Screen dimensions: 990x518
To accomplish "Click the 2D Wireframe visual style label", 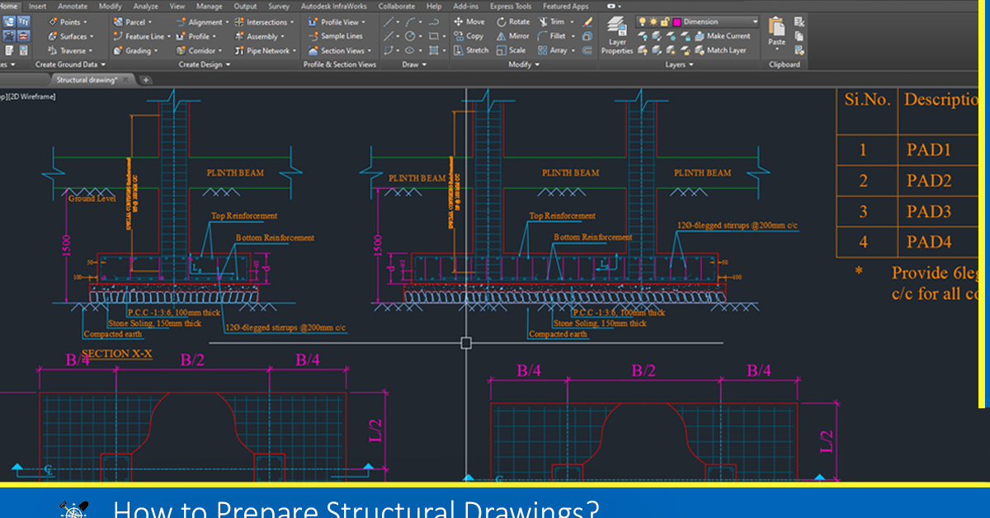I will 31,97.
